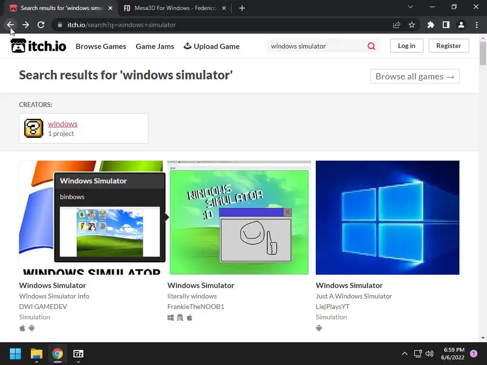Viewport: 487px width, 365px height.
Task: Close the Search results tab
Action: (110, 8)
